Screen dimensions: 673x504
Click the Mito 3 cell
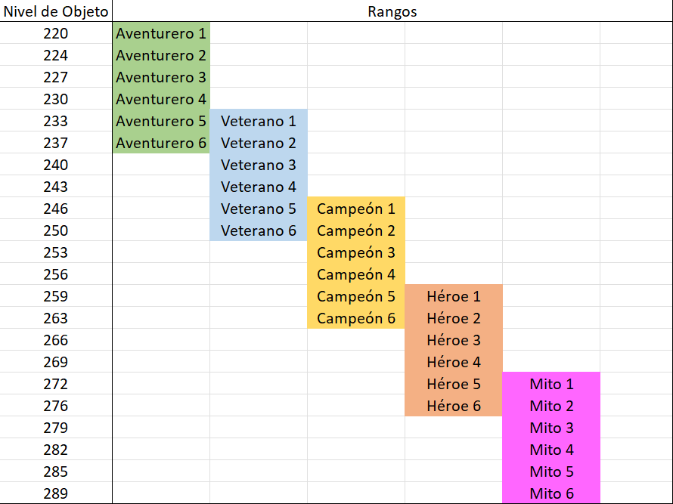(x=551, y=428)
